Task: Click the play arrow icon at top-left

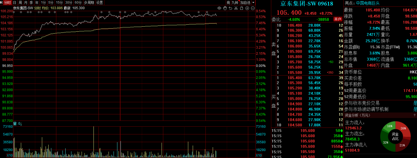Action: pyautogui.click(x=2, y=2)
